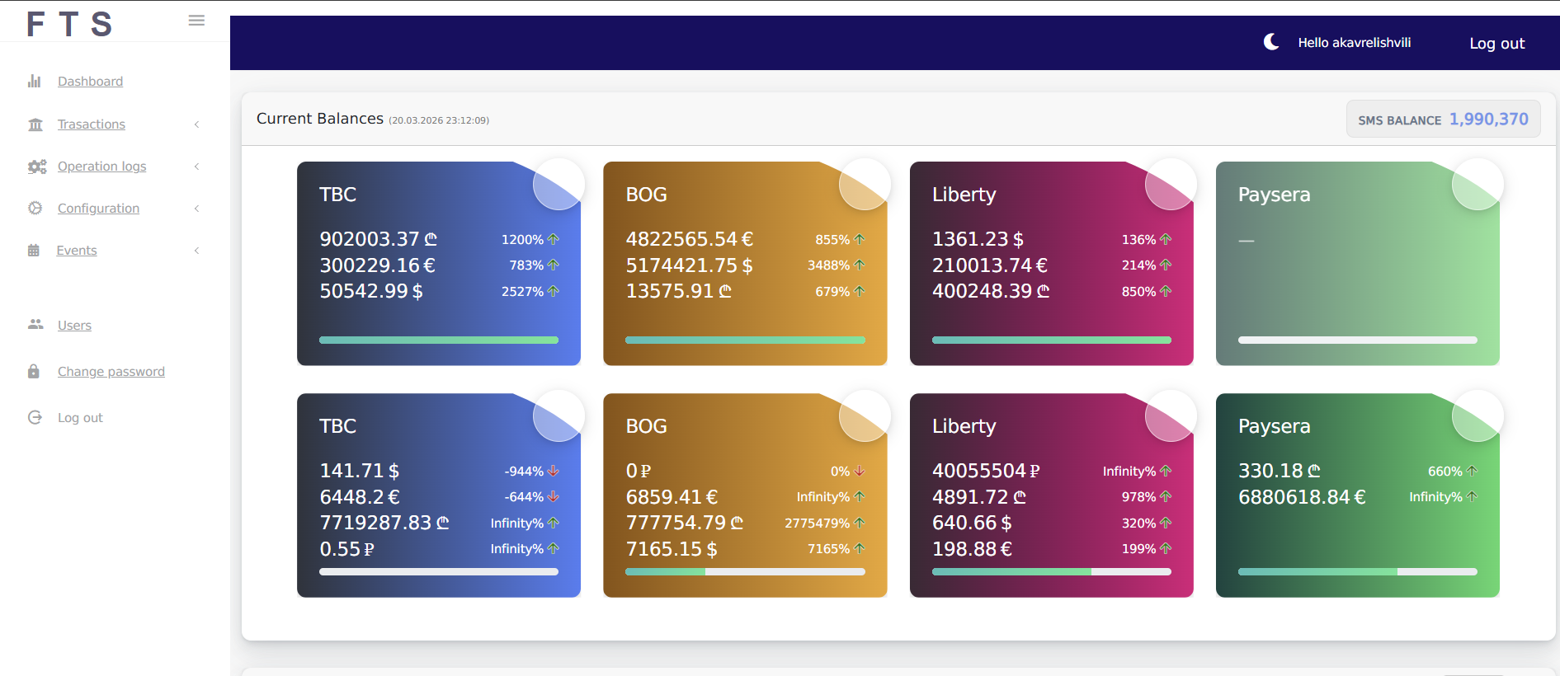Expand the Trasactions submenu chevron
This screenshot has width=1560, height=676.
click(196, 124)
